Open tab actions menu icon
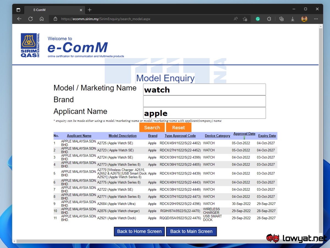This screenshot has width=330, height=248. [18, 10]
